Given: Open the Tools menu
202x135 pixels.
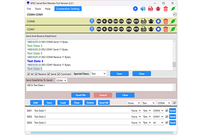Looking at the screenshot, I should [38, 9].
